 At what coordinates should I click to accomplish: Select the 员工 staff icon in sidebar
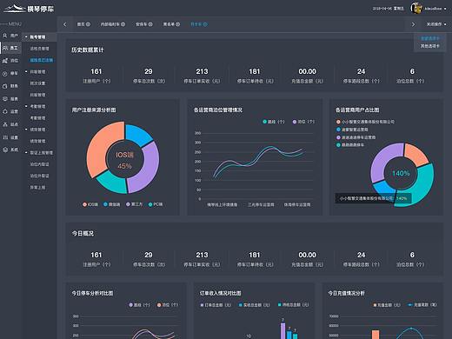point(5,48)
